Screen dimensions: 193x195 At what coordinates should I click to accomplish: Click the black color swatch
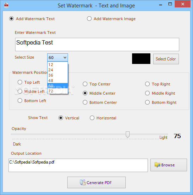[x=141, y=59]
